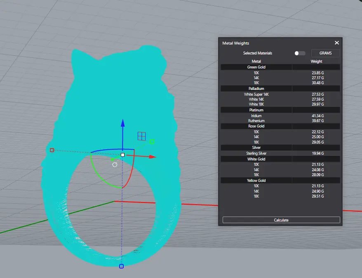Click the Green Gold section header
The image size is (362, 278).
click(256, 67)
